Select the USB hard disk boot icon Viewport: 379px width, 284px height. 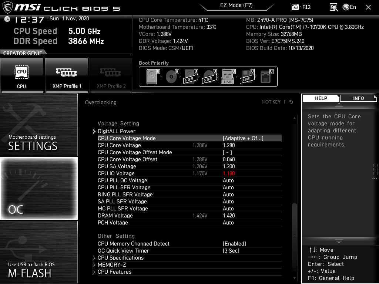191,76
